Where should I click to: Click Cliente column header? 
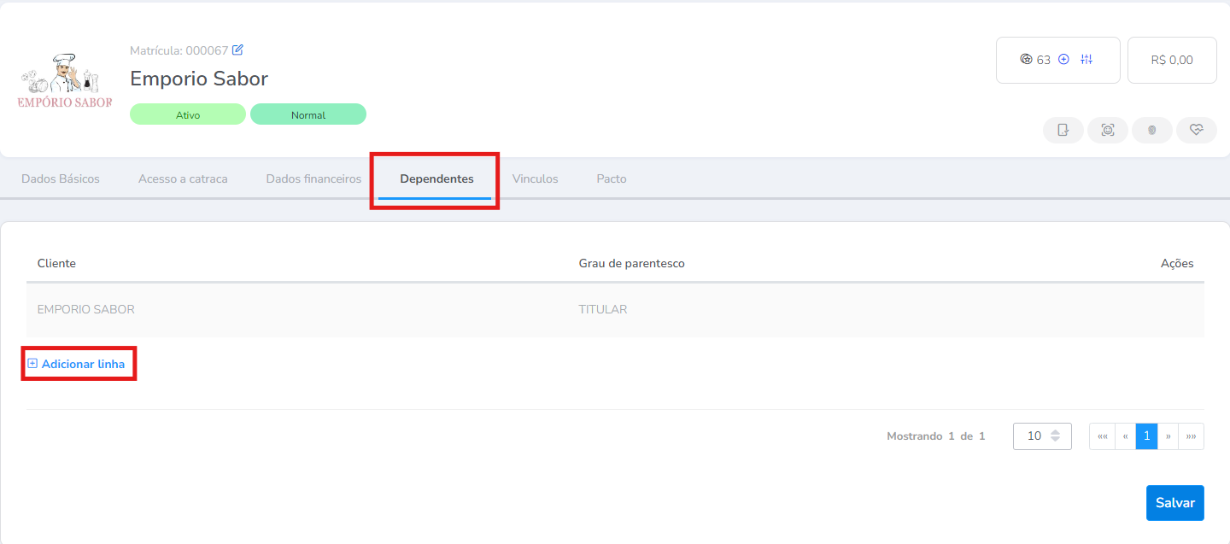pos(56,263)
